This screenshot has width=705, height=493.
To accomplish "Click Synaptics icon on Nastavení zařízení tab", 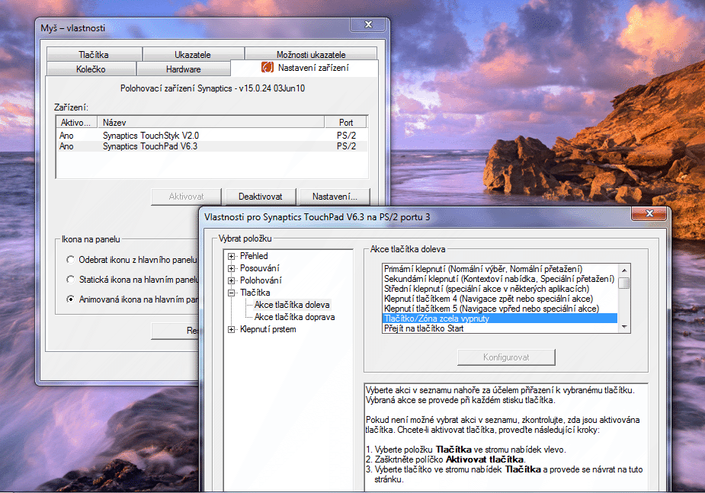I will click(x=268, y=67).
